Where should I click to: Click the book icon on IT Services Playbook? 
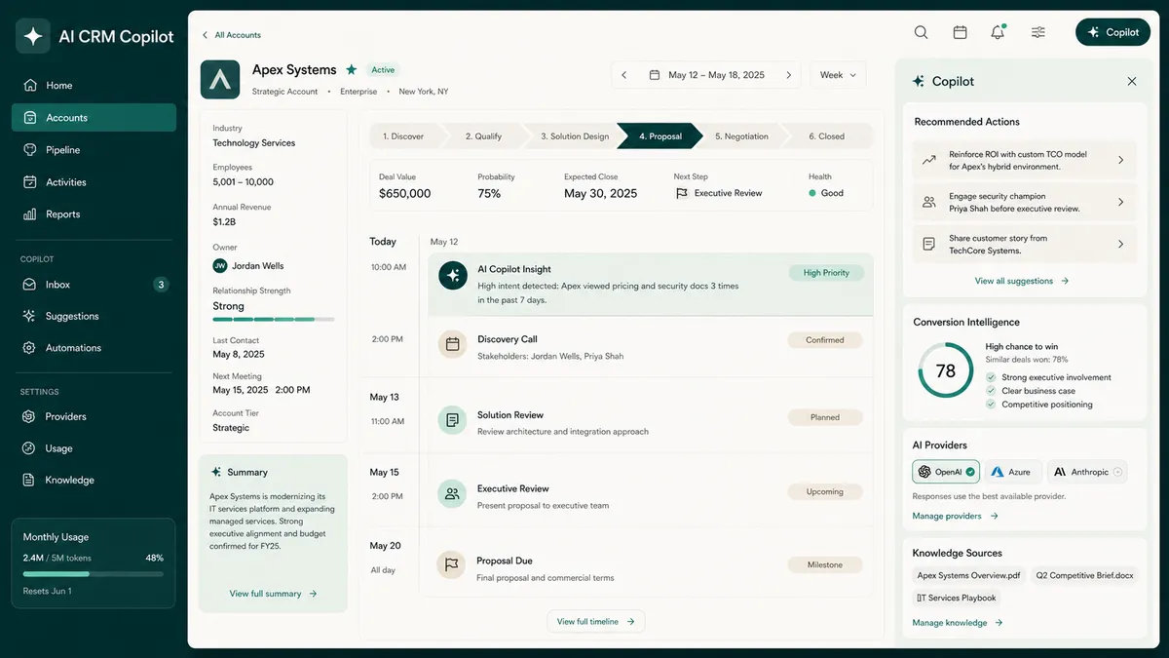[922, 598]
